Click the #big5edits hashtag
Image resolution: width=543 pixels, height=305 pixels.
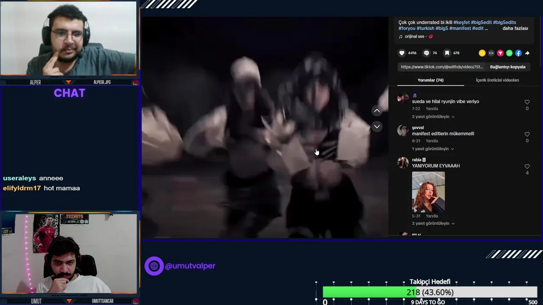[x=504, y=22]
